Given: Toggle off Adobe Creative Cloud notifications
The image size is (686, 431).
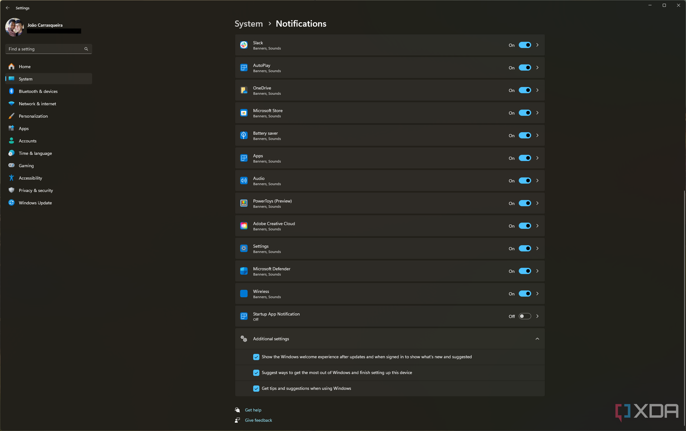Looking at the screenshot, I should 525,225.
